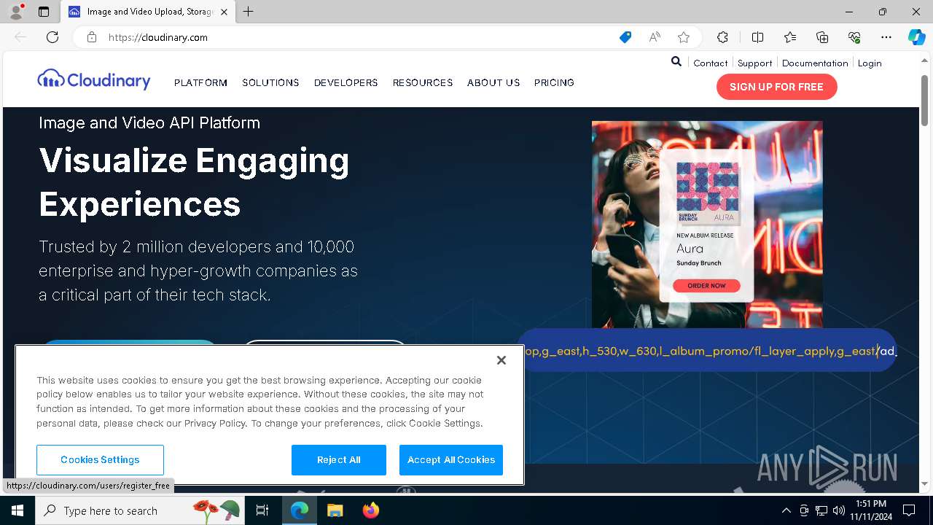
Task: Launch Firefox from taskbar
Action: [x=370, y=510]
